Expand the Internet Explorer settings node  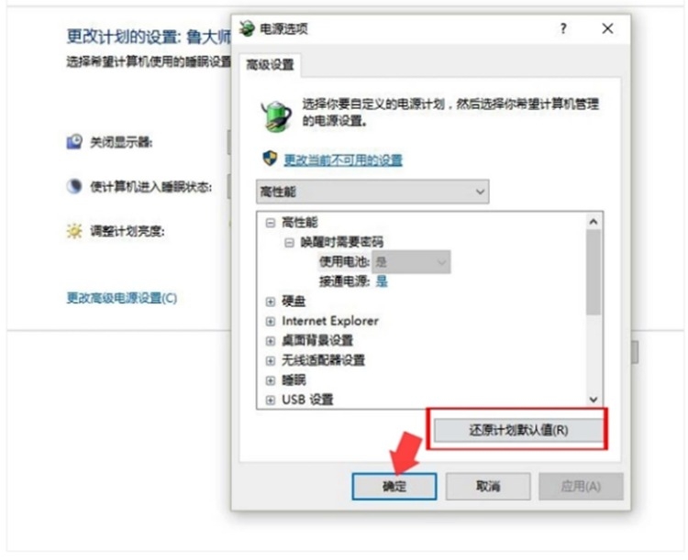click(271, 322)
